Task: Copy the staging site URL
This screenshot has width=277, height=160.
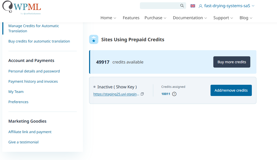Action: (x=142, y=94)
